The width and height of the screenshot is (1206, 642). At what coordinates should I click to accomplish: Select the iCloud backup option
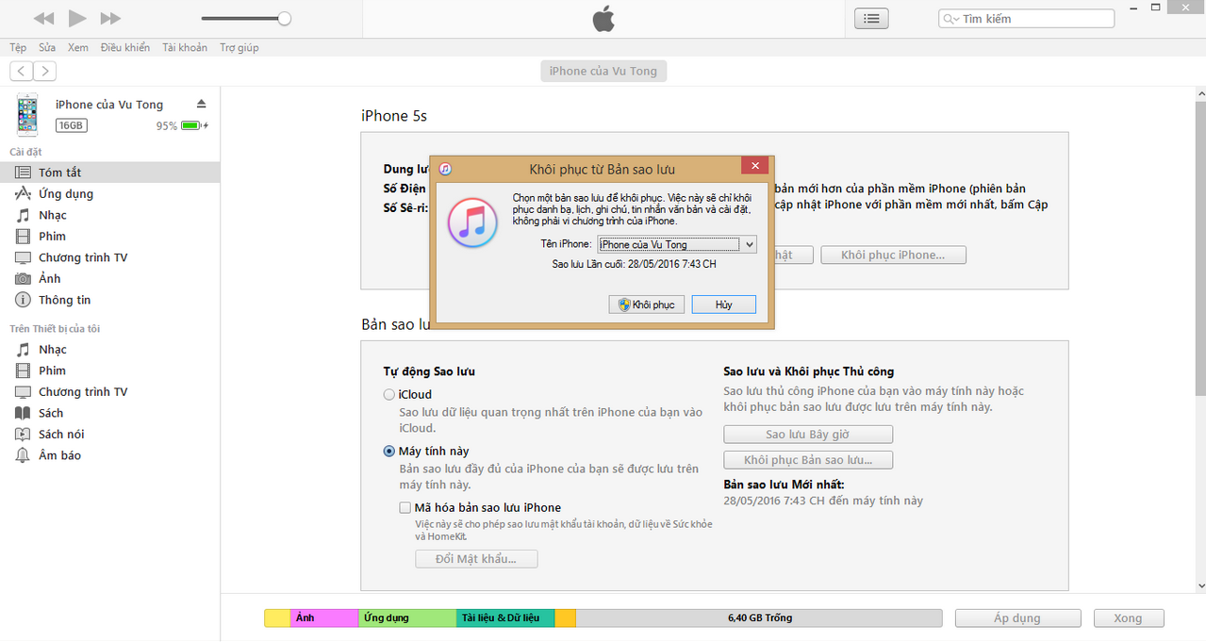pyautogui.click(x=388, y=394)
